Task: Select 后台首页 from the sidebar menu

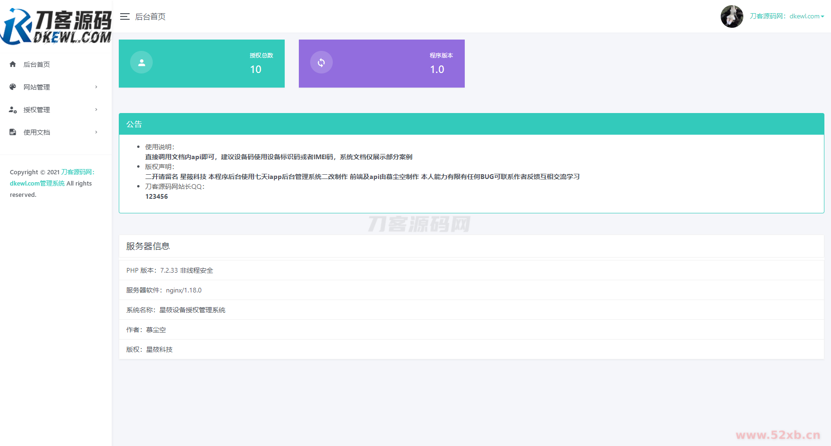Action: pos(36,64)
